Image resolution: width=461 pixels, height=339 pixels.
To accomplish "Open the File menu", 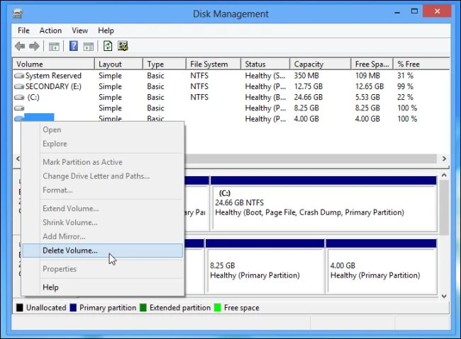I will [23, 30].
